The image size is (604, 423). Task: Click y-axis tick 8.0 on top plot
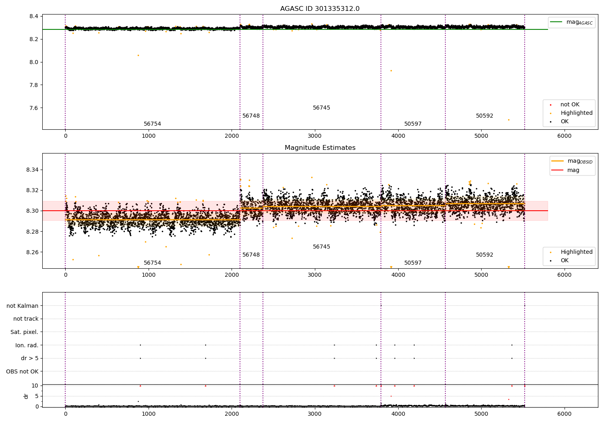coord(33,62)
